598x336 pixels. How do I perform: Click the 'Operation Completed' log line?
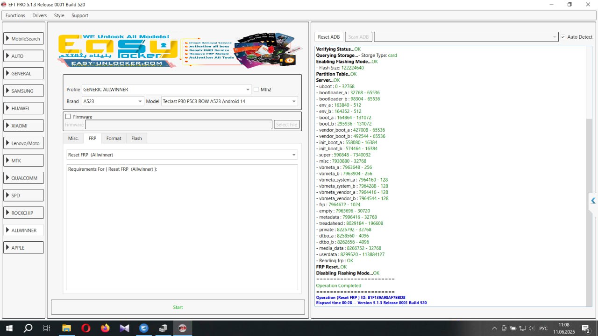339,286
